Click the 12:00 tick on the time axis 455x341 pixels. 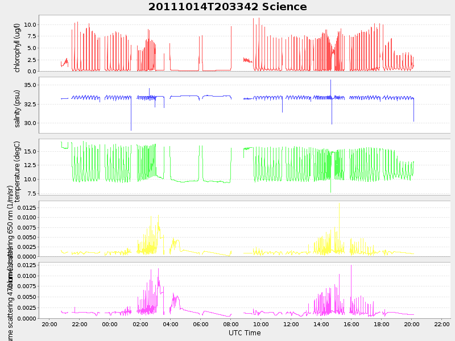pyautogui.click(x=291, y=324)
